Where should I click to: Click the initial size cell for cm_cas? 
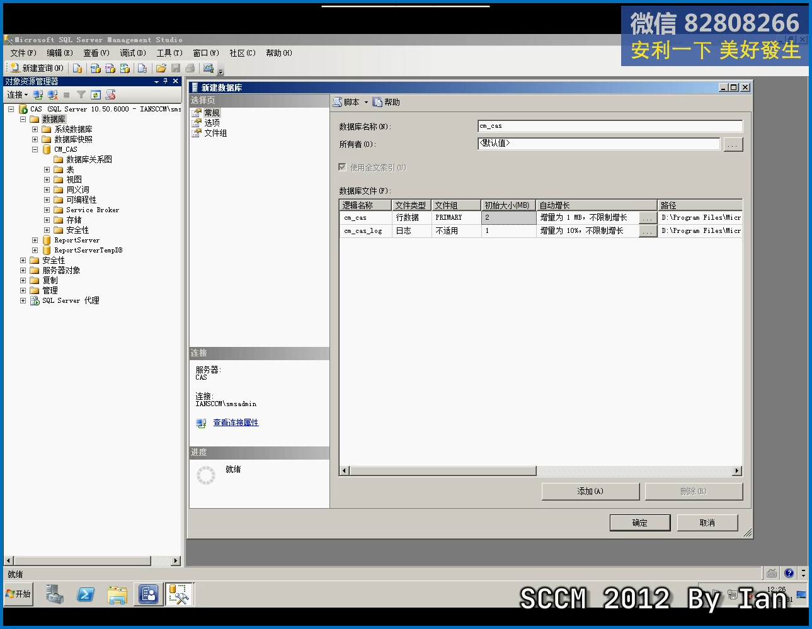(508, 217)
